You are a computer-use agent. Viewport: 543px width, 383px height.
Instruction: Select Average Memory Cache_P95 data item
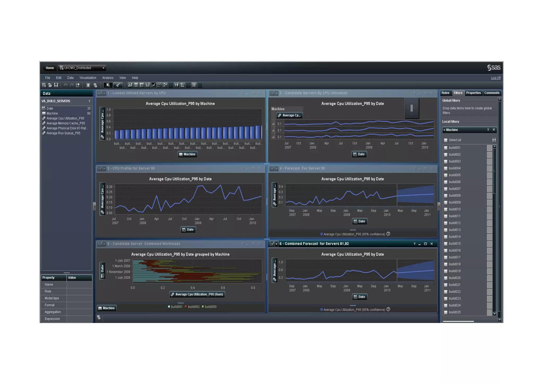[66, 123]
